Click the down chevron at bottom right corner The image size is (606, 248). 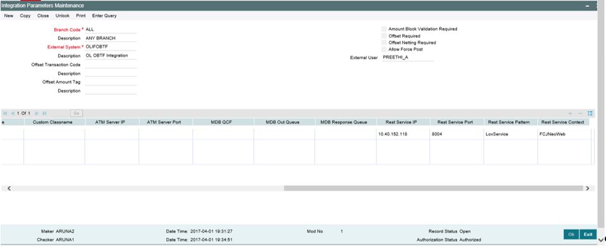[x=601, y=240]
